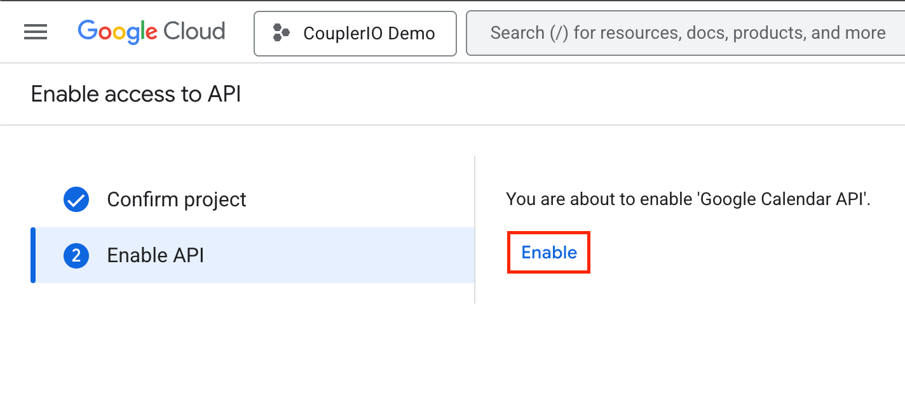Open the project picker to change projects
This screenshot has width=905, height=405.
[x=355, y=32]
